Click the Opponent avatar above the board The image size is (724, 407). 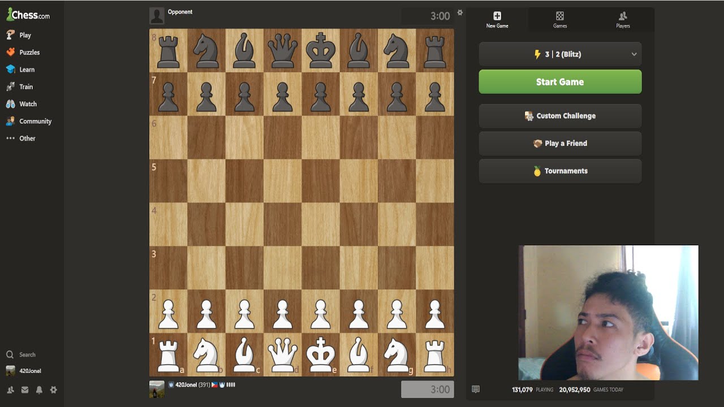click(x=157, y=16)
